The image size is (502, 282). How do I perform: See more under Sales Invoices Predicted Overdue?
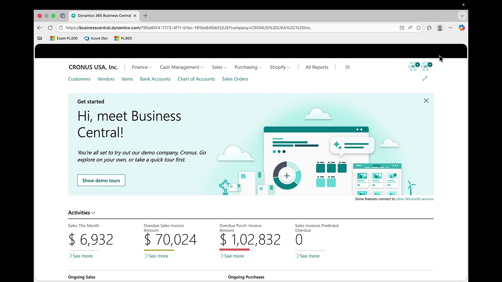click(308, 256)
